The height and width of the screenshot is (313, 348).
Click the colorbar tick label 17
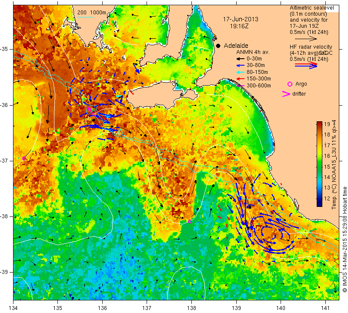328,145
